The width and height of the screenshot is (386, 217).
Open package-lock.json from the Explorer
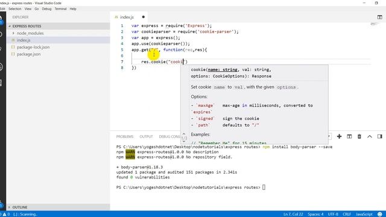click(58, 47)
